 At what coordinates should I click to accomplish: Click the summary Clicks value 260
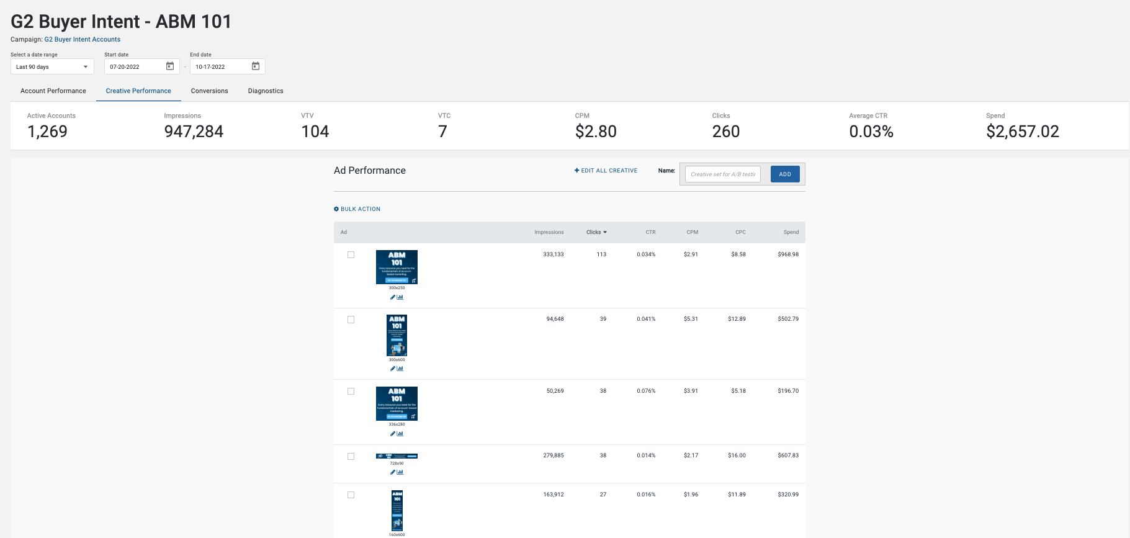[726, 132]
